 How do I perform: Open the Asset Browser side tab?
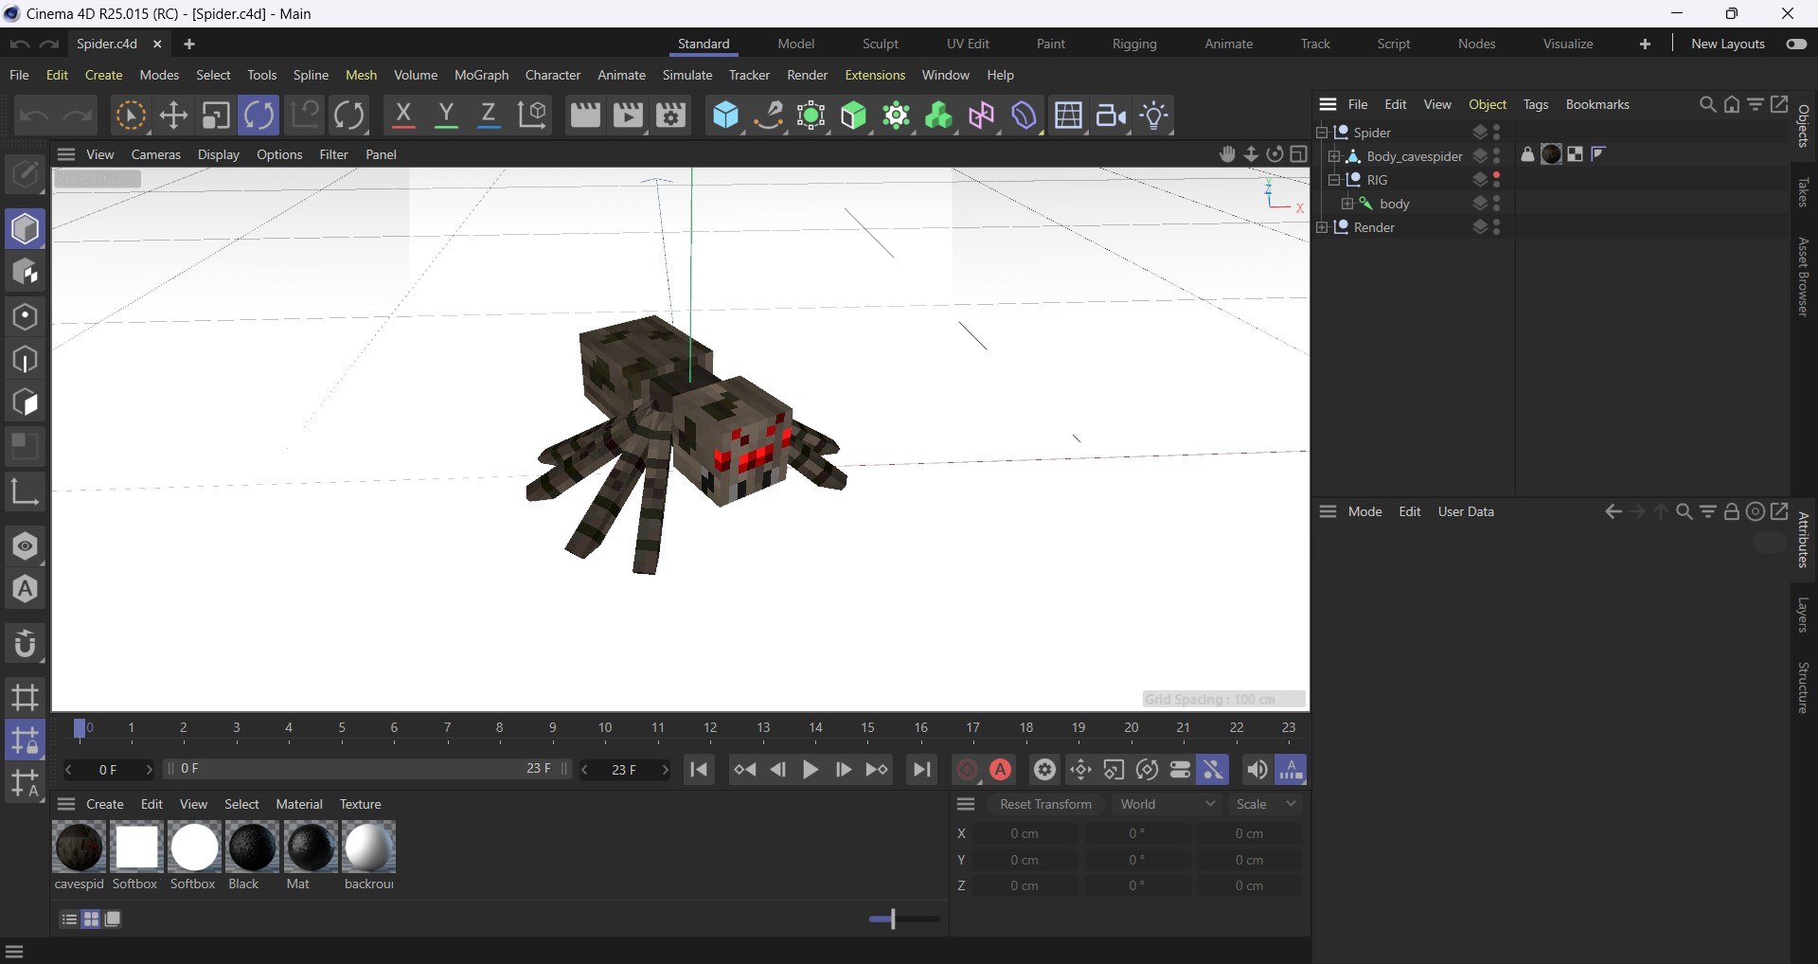(x=1804, y=277)
